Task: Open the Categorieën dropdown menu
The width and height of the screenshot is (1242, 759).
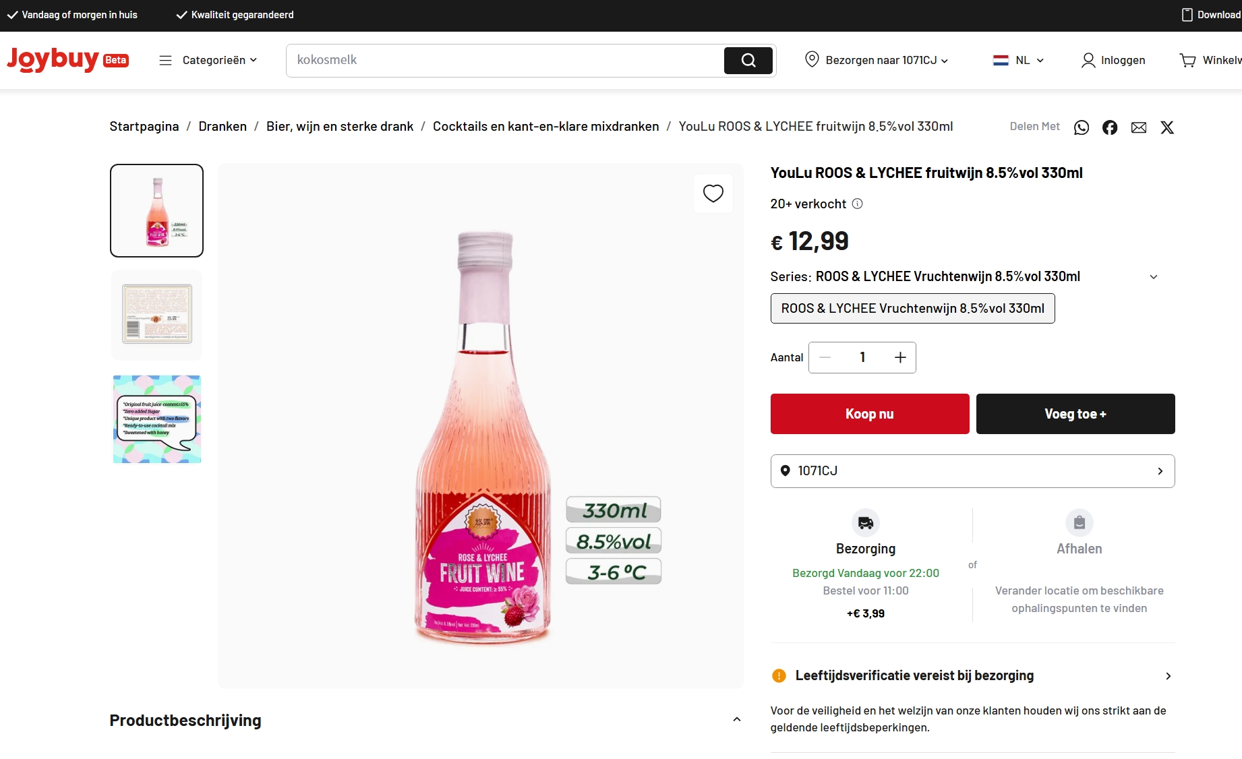Action: 208,61
